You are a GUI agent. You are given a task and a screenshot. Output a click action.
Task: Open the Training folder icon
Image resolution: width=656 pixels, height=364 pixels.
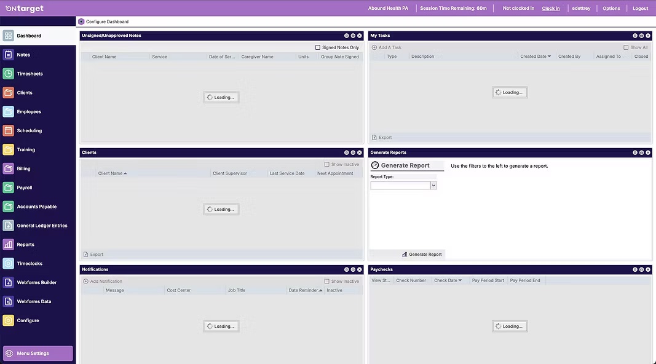coord(9,149)
